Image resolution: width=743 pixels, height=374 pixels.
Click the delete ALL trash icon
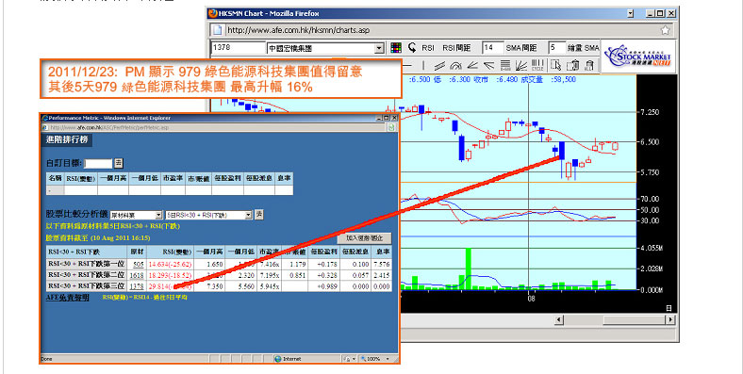589,65
